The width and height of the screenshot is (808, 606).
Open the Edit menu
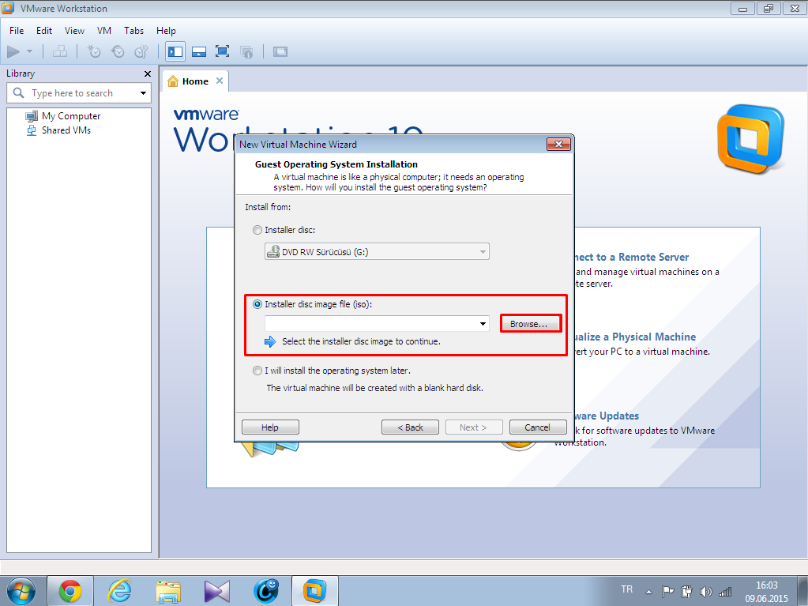tap(44, 30)
